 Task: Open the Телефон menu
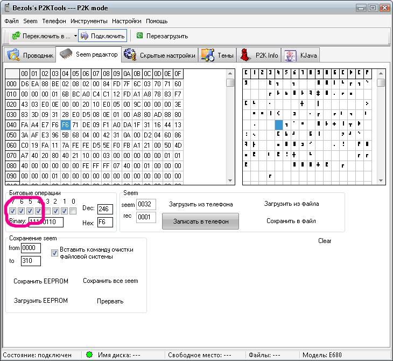tap(54, 21)
